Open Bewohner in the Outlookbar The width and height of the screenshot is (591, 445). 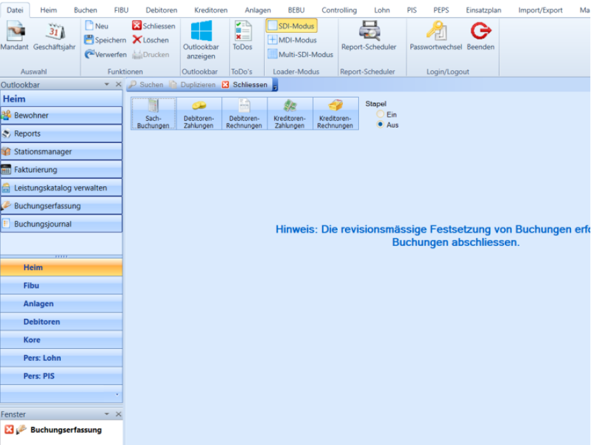62,116
